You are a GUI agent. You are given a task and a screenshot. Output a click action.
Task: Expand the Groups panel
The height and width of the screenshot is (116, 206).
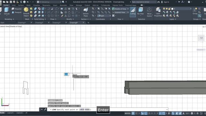197,19
